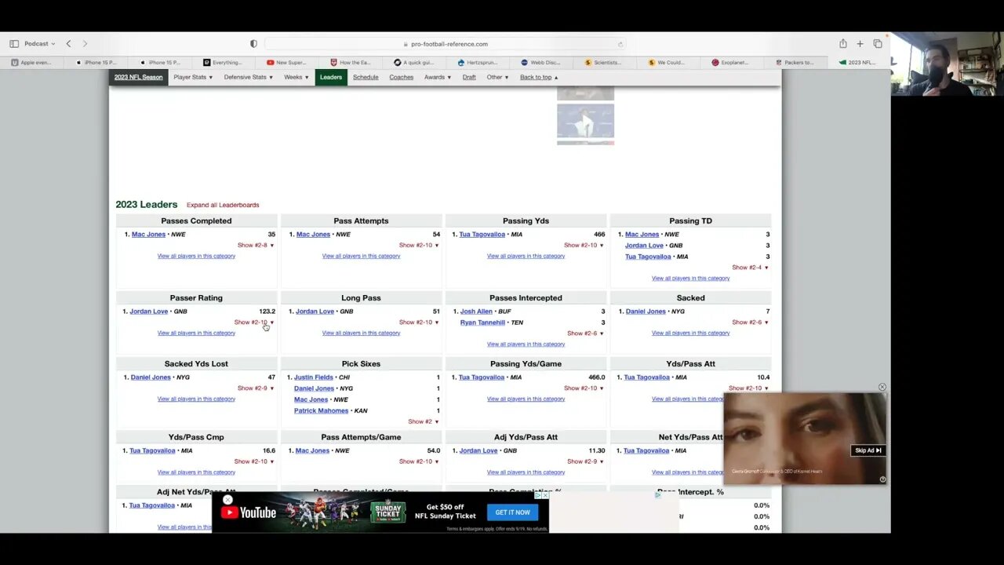Screen dimensions: 1004x565
Task: Switch to the Hertzsprun... tab
Action: (478, 62)
